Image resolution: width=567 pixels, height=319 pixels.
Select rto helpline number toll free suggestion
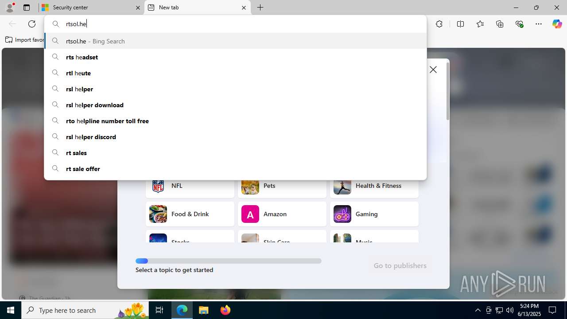tap(235, 121)
